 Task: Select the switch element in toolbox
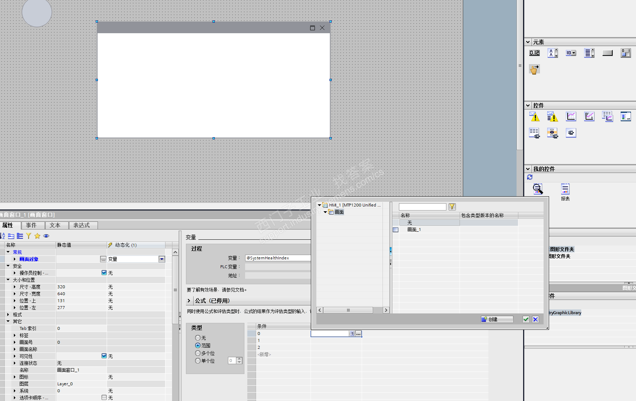(x=626, y=53)
